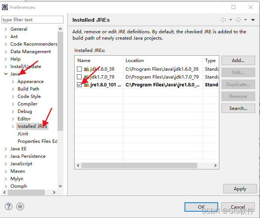Expand the Compiler subnode
This screenshot has width=260, height=218.
pos(13,104)
